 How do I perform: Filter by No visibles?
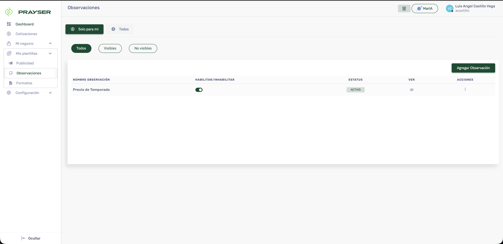(x=143, y=48)
